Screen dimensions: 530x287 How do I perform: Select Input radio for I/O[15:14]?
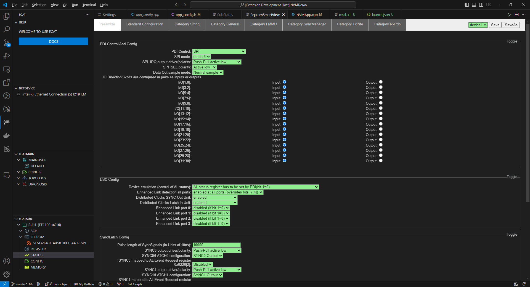284,119
